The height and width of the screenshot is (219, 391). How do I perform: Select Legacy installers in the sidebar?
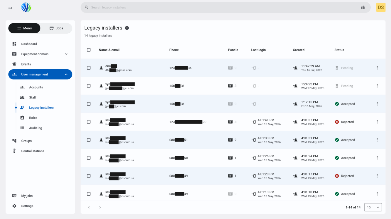click(x=41, y=108)
